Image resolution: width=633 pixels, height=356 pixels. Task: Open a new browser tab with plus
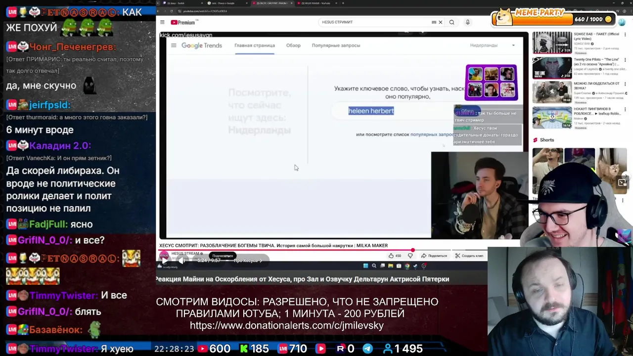pyautogui.click(x=343, y=3)
